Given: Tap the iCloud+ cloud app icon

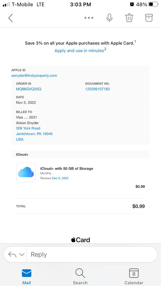Looking at the screenshot, I should tap(26, 172).
